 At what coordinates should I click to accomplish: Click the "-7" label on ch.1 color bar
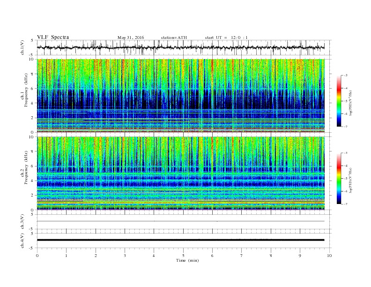pyautogui.click(x=346, y=127)
